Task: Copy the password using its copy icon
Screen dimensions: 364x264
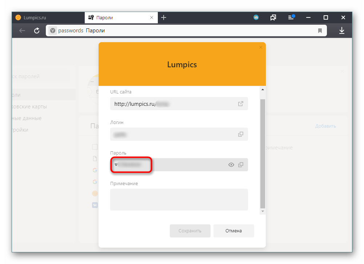Action: [x=240, y=165]
